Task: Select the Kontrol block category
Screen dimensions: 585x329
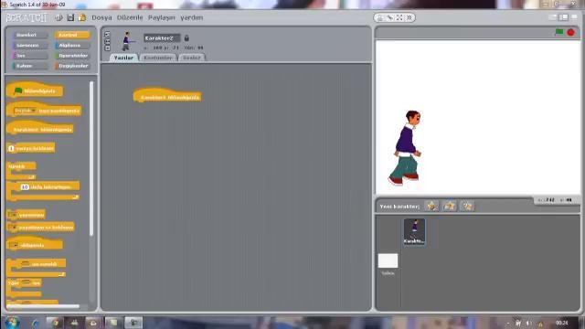Action: pyautogui.click(x=72, y=35)
